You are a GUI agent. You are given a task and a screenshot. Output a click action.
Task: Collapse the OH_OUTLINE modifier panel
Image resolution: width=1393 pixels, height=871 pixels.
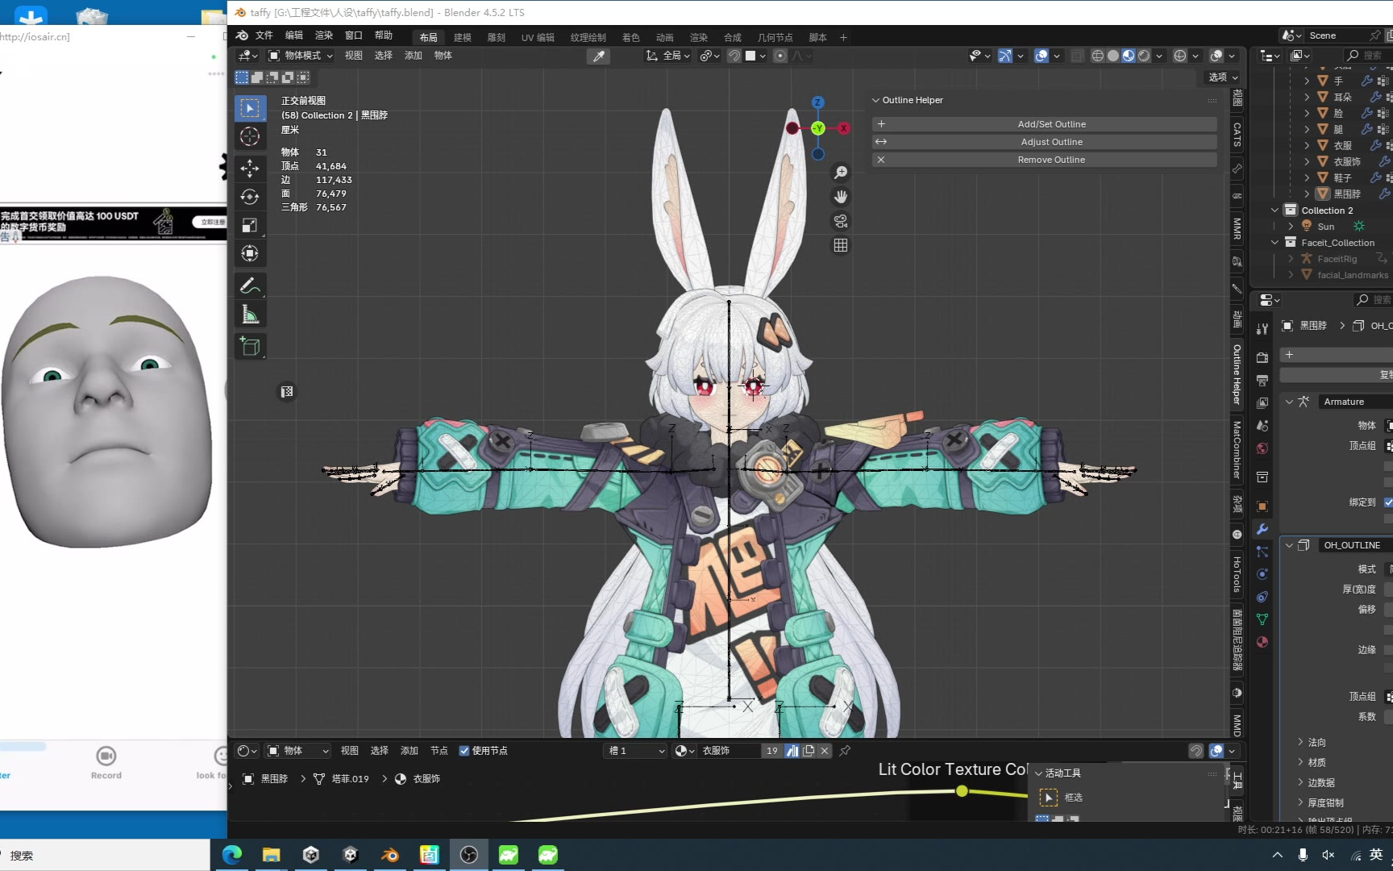point(1289,545)
